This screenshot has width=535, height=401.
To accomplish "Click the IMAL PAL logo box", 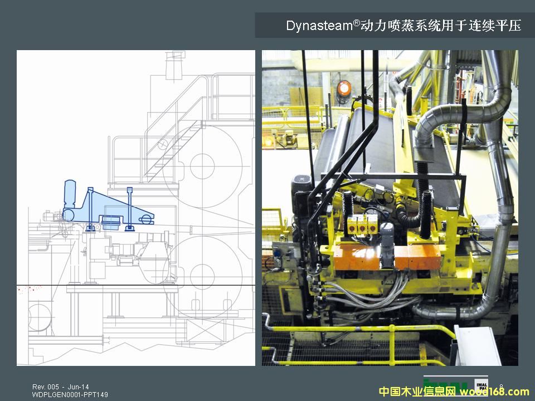I will (481, 386).
